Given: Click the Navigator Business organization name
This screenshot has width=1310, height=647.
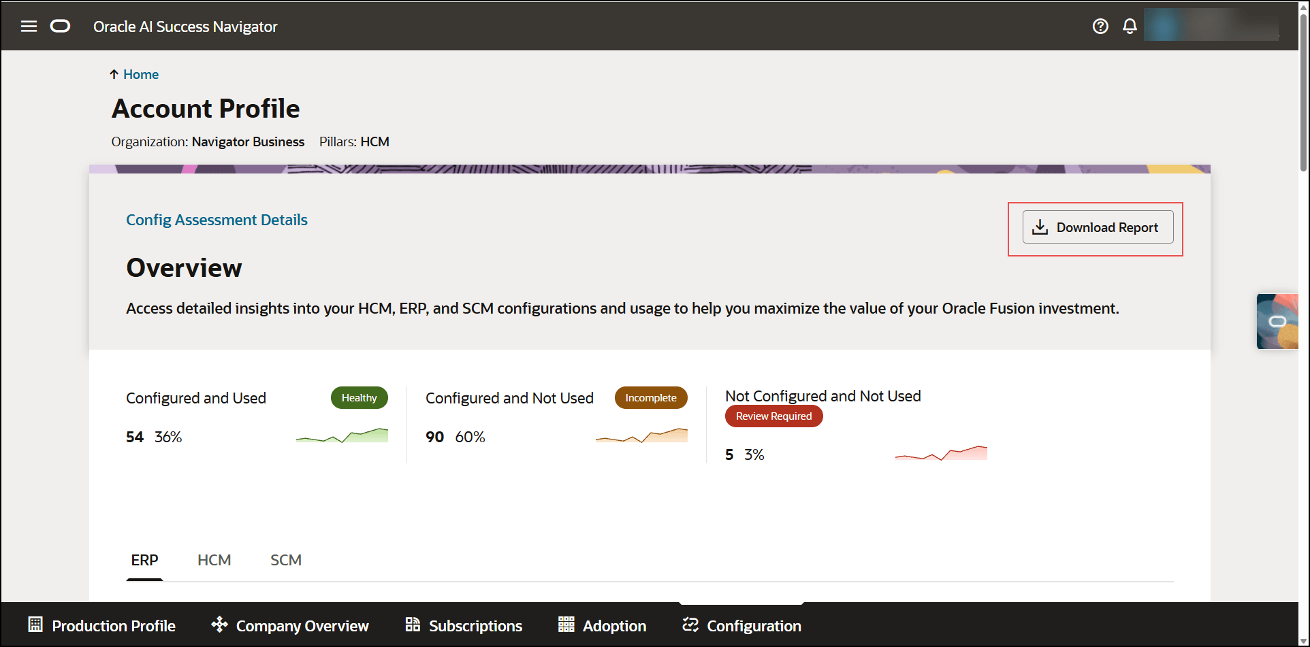Looking at the screenshot, I should [x=248, y=142].
